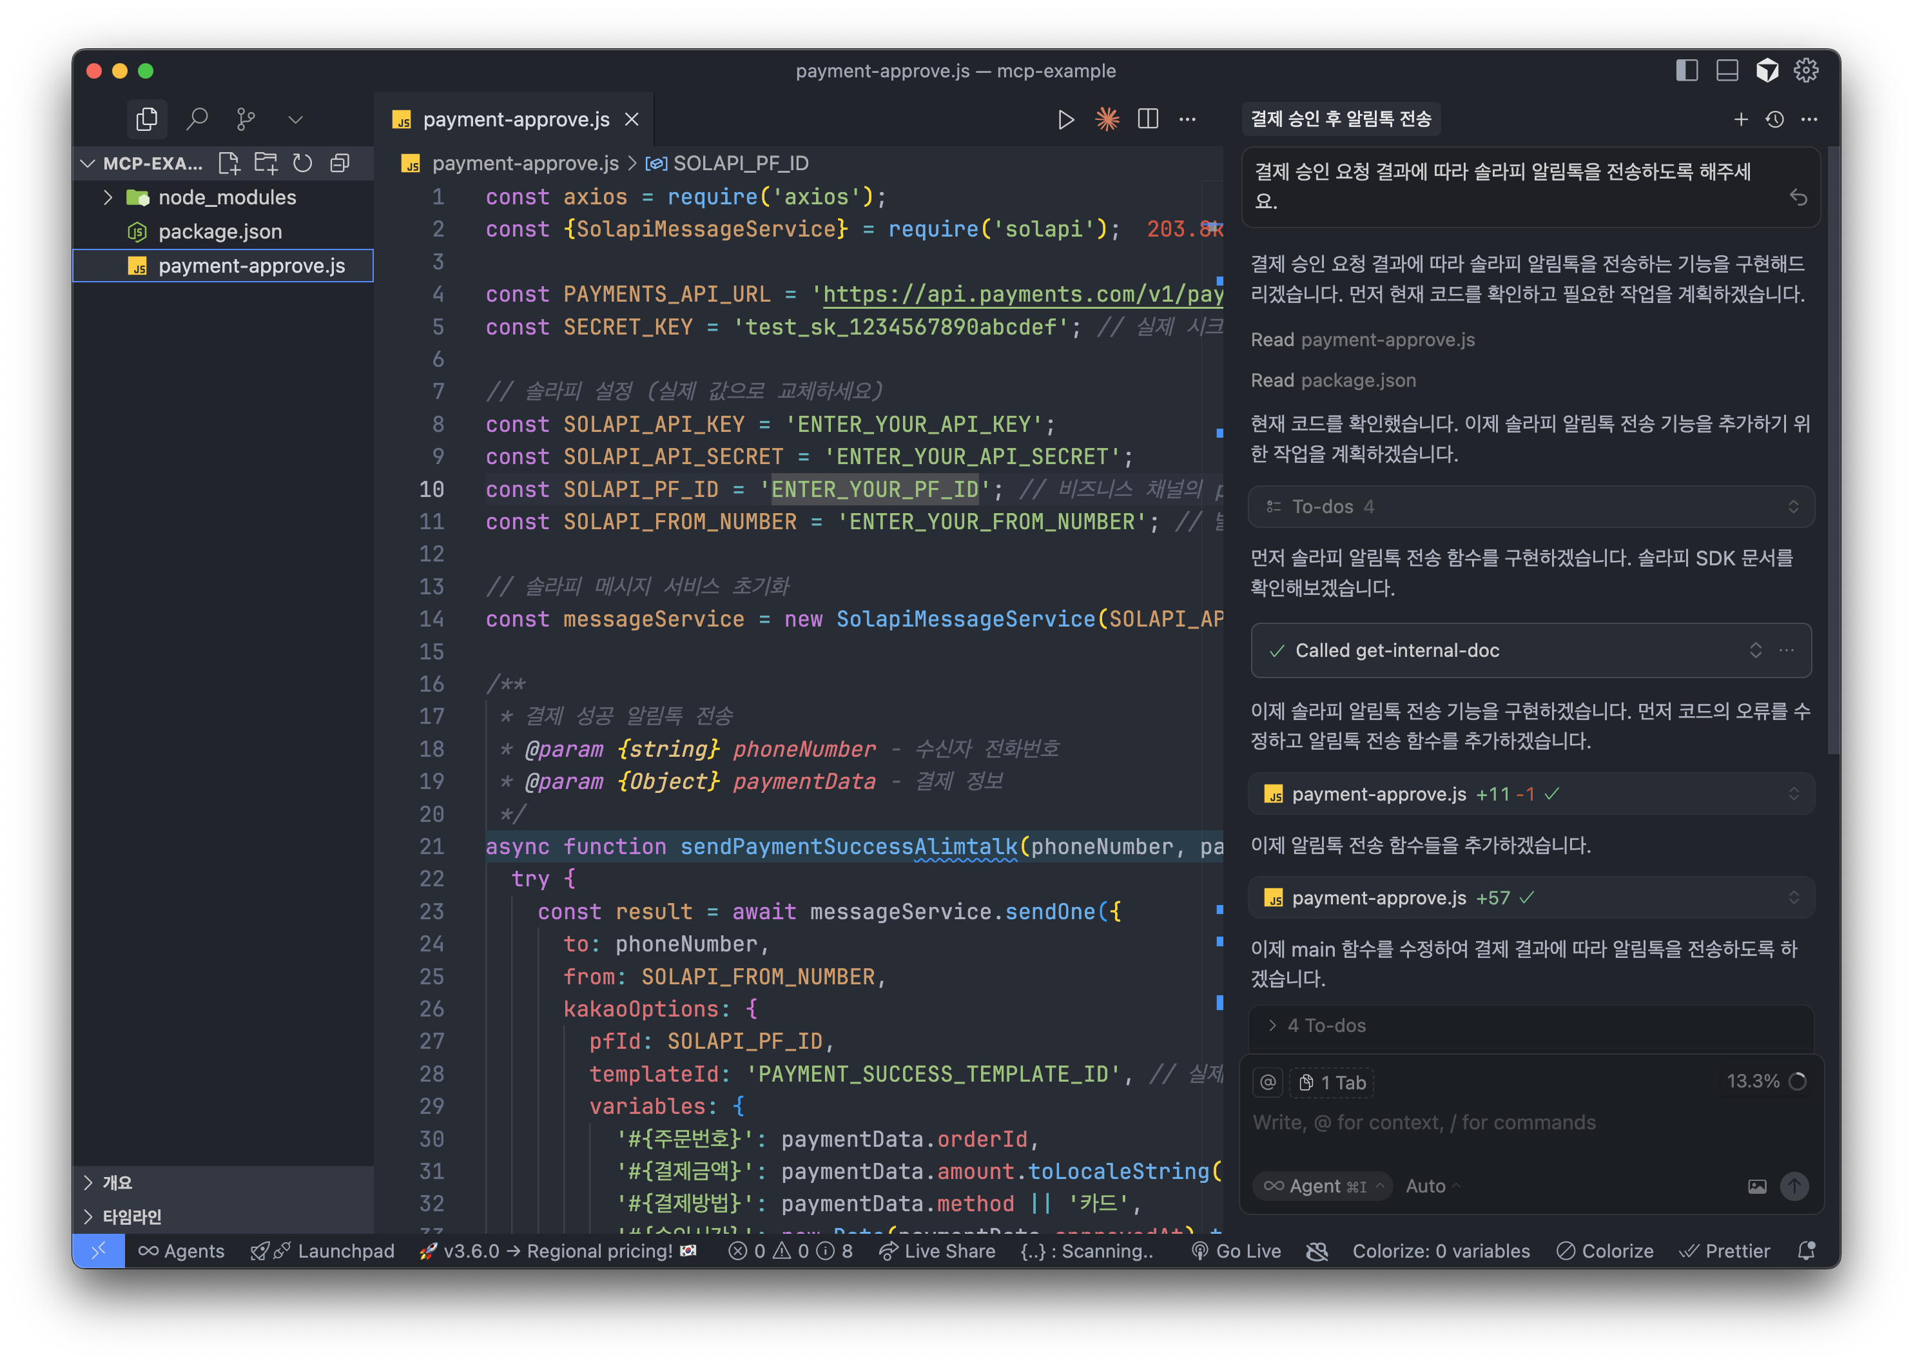Refresh the file explorer

[302, 163]
